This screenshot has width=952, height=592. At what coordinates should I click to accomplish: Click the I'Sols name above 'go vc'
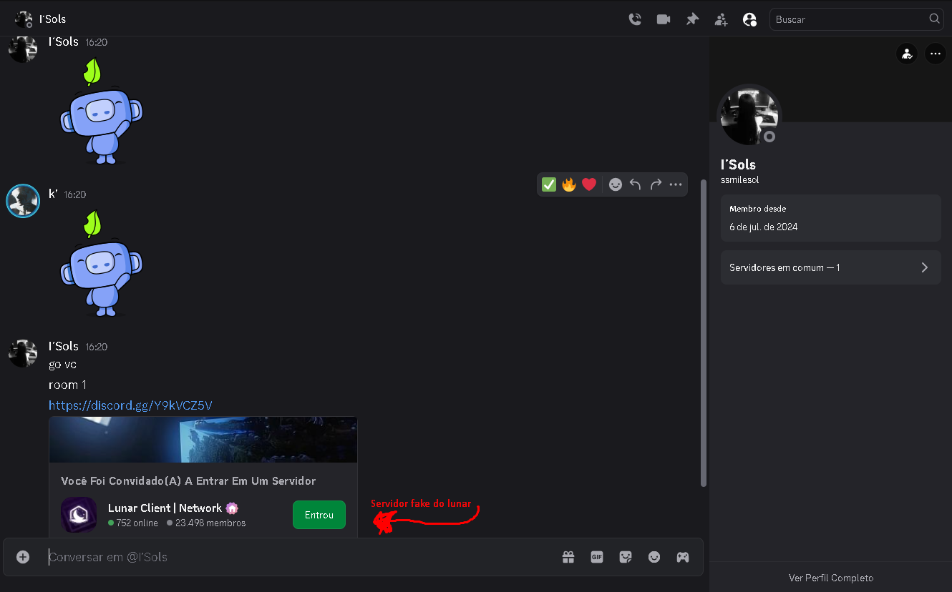click(64, 346)
